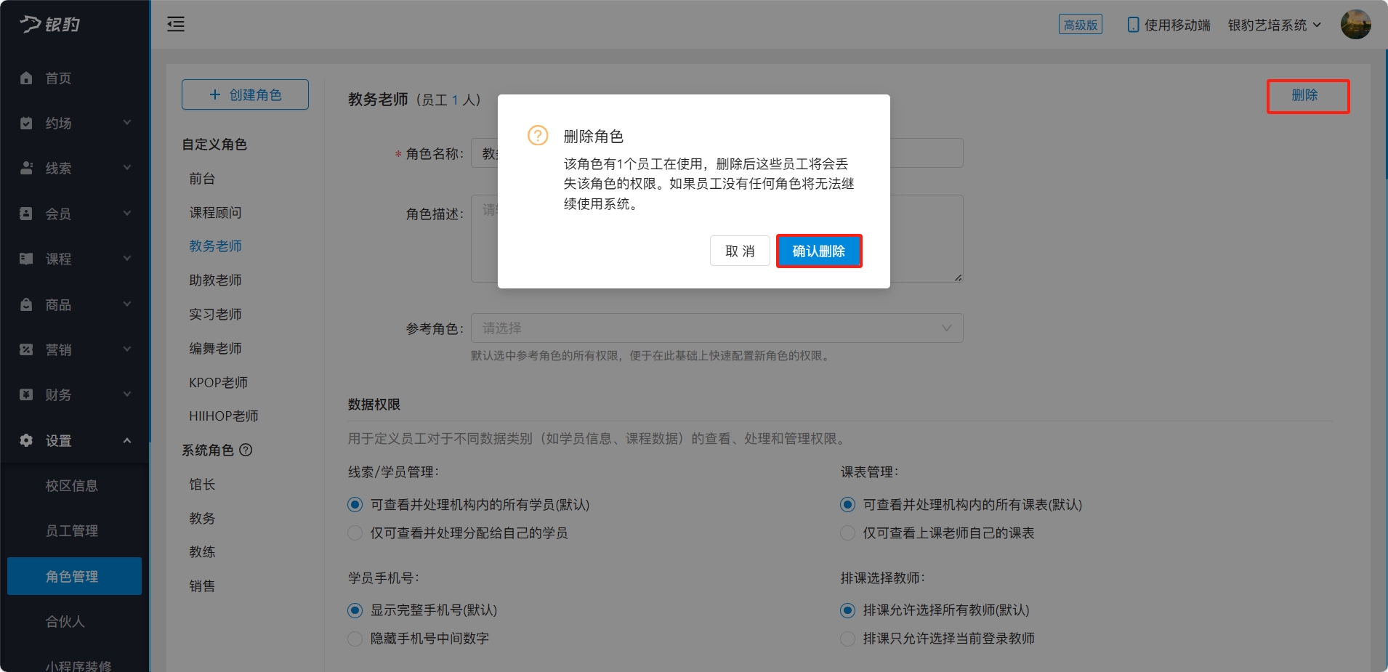The height and width of the screenshot is (672, 1388).
Task: Click the 商品 shopping bag icon
Action: [26, 304]
